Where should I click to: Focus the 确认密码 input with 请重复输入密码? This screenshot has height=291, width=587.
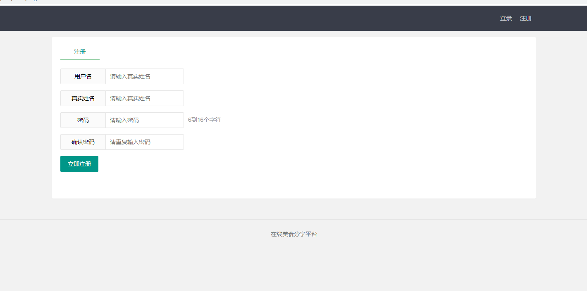tap(144, 142)
